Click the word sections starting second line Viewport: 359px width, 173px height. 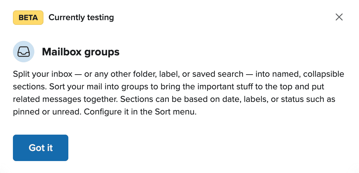pyautogui.click(x=29, y=87)
